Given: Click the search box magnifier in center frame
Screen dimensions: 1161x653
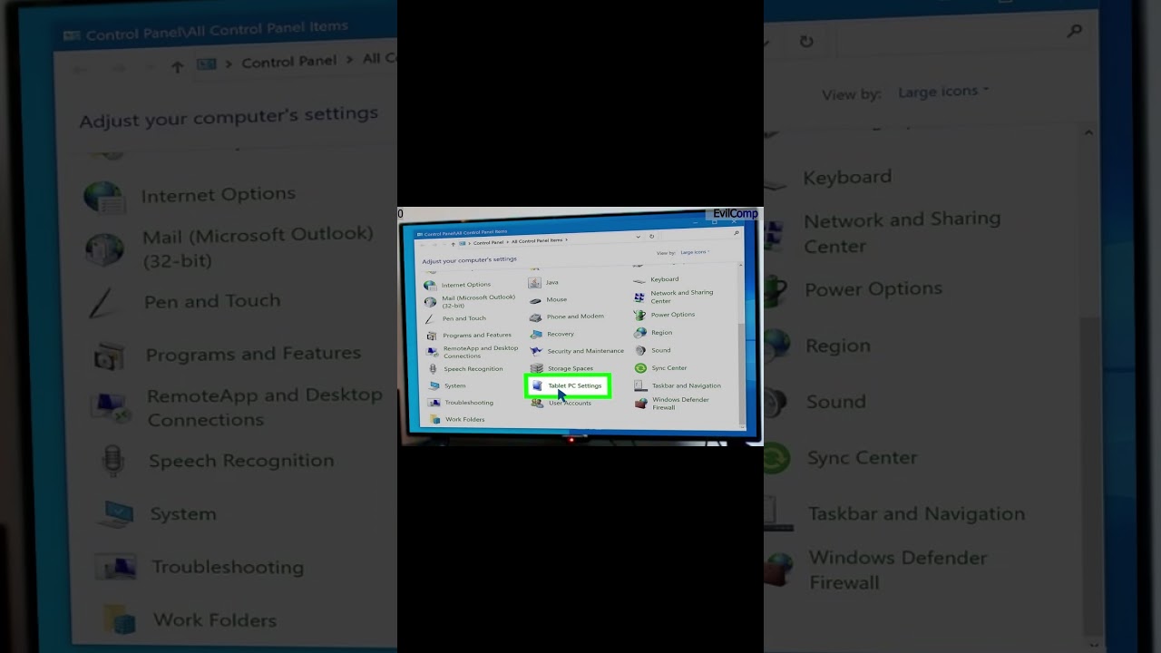Looking at the screenshot, I should pyautogui.click(x=736, y=233).
